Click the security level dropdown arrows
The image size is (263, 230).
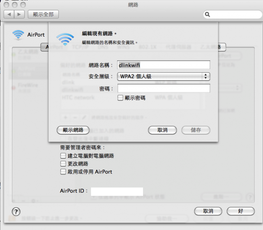click(205, 77)
